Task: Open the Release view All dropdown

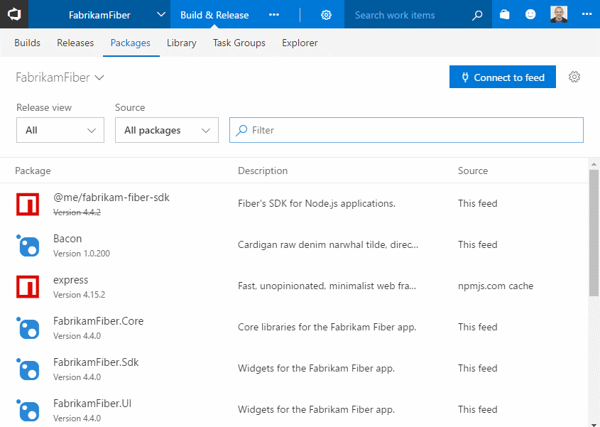Action: tap(60, 130)
